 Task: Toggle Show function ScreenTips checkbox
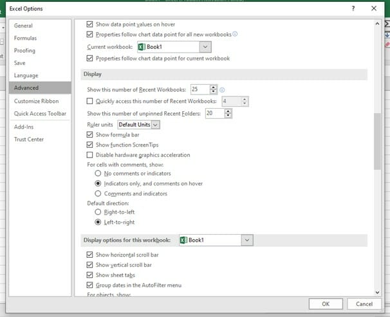pos(89,145)
